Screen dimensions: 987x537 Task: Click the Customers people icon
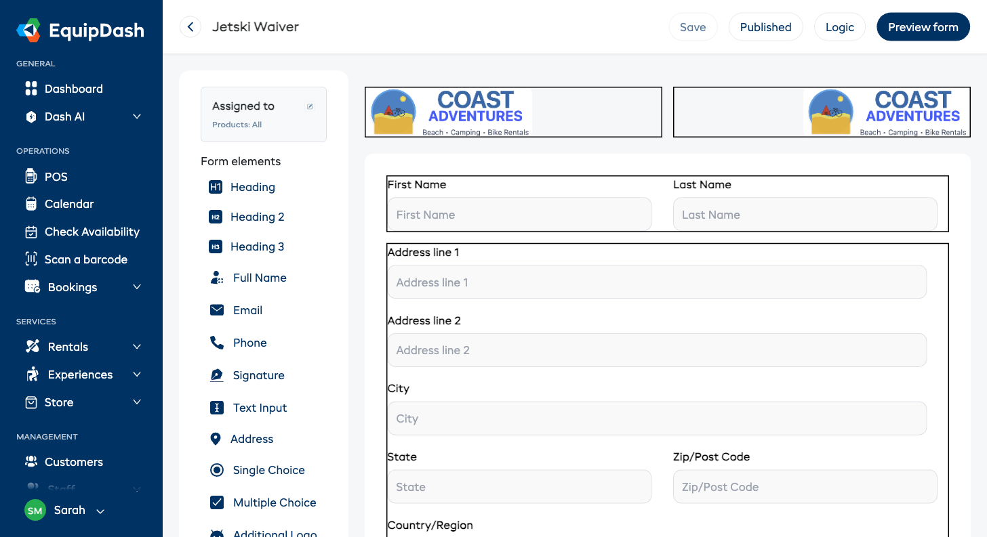pyautogui.click(x=31, y=462)
